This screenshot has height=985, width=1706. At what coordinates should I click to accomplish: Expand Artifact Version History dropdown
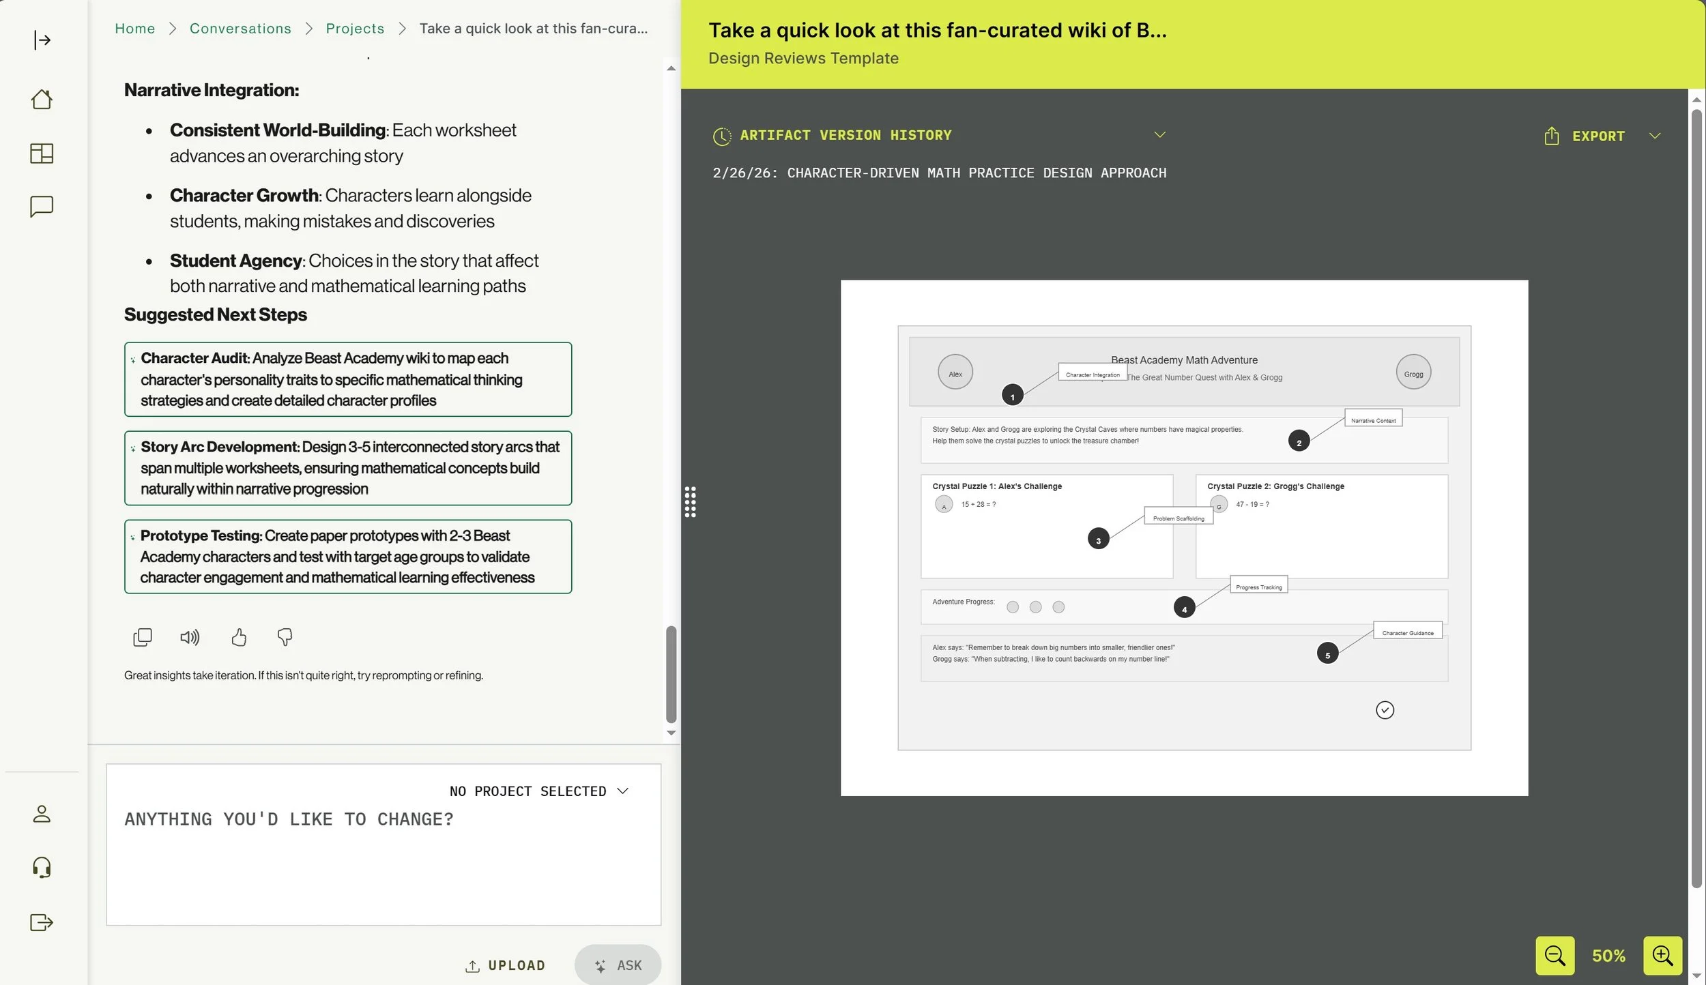pyautogui.click(x=1159, y=134)
